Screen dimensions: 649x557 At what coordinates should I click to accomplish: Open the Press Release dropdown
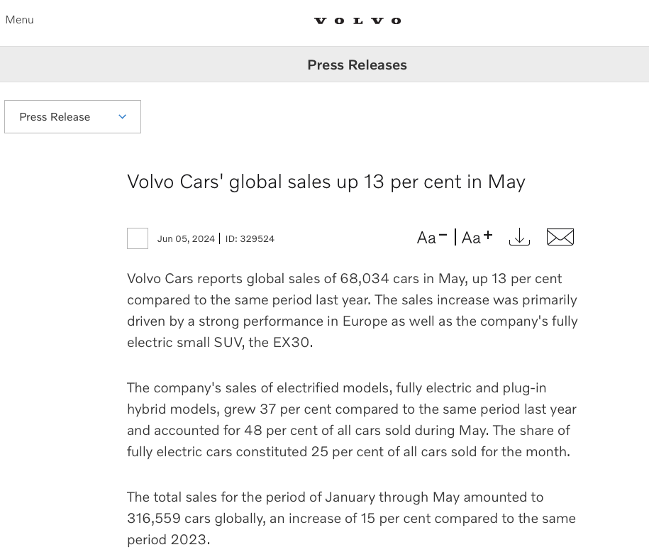pos(72,116)
